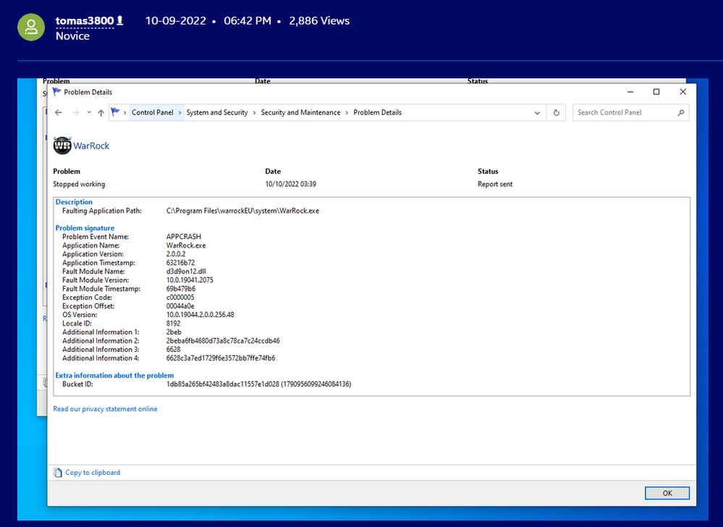This screenshot has width=723, height=527.
Task: Open the WarRock application link
Action: 91,146
